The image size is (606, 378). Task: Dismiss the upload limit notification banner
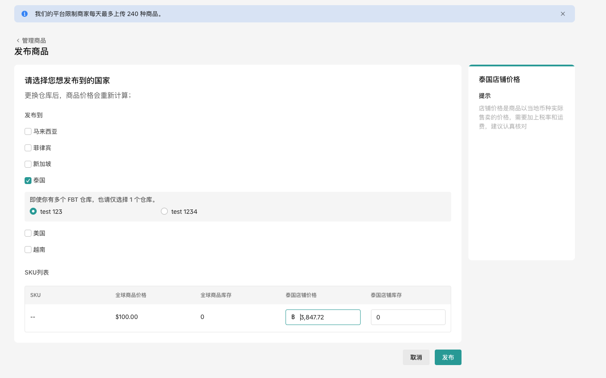click(562, 14)
